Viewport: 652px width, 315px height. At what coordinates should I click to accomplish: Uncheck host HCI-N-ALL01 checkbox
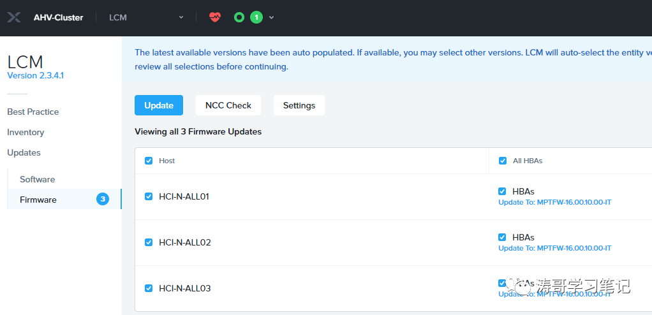coord(149,196)
